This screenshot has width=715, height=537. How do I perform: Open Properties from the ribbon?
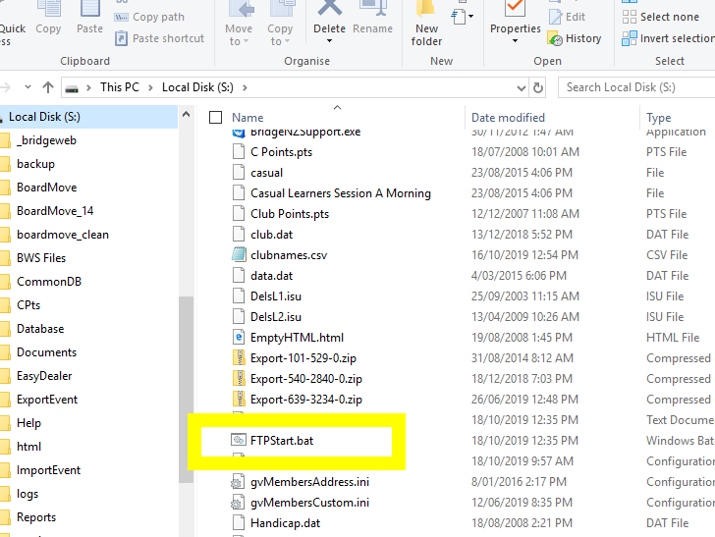(x=515, y=21)
